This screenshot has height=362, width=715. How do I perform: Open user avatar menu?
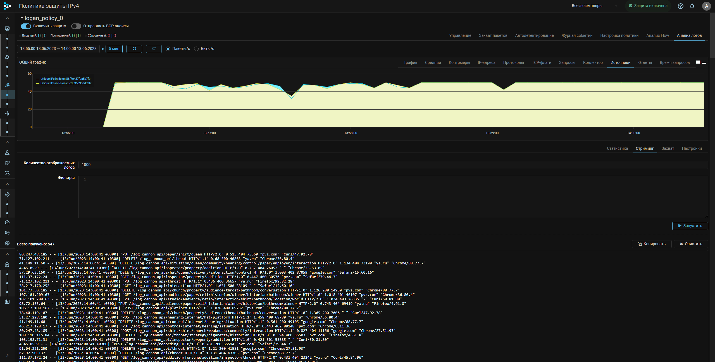coord(706,6)
